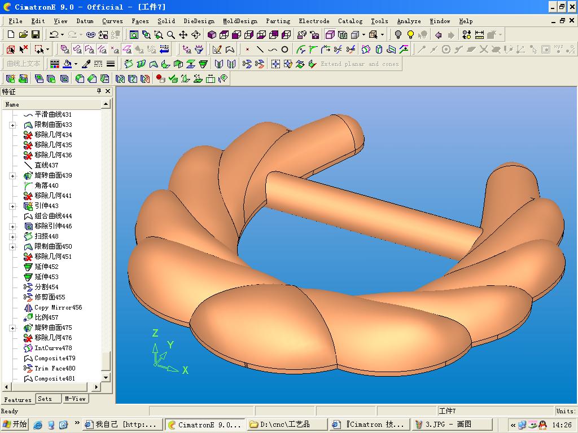Expand the 旋转曲面439 feature node

click(x=12, y=176)
